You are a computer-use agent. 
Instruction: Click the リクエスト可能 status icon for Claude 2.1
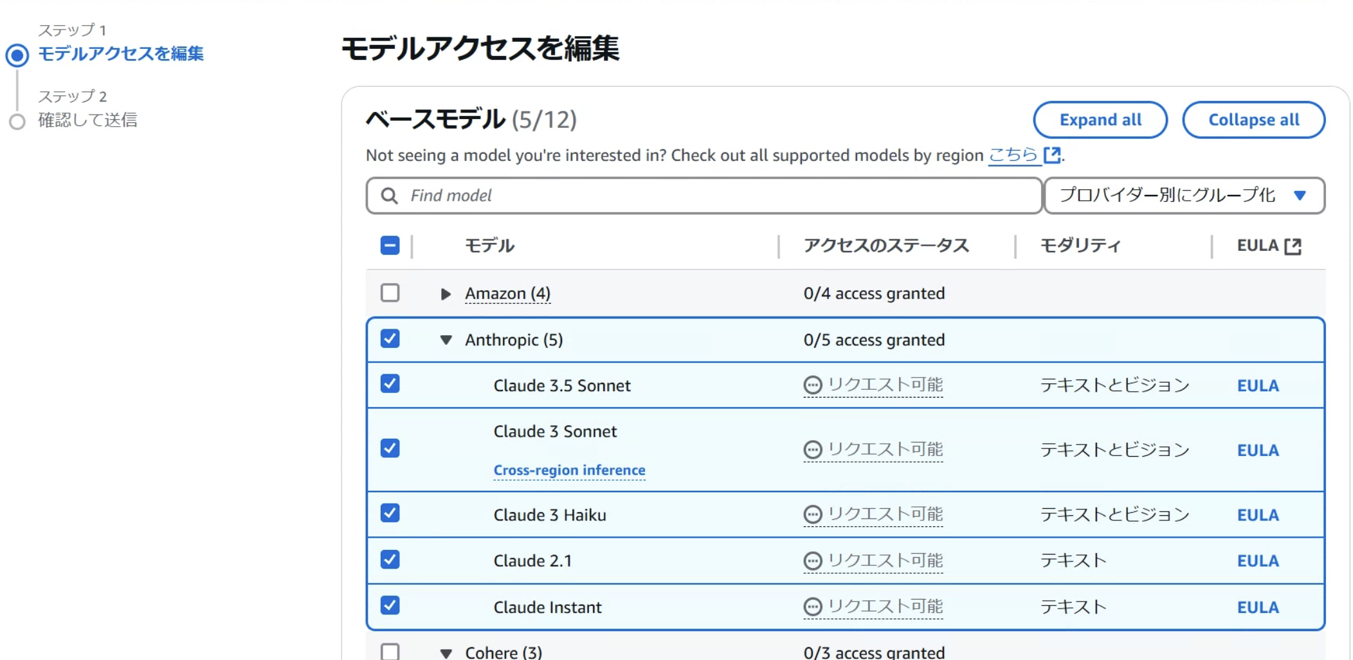click(813, 560)
